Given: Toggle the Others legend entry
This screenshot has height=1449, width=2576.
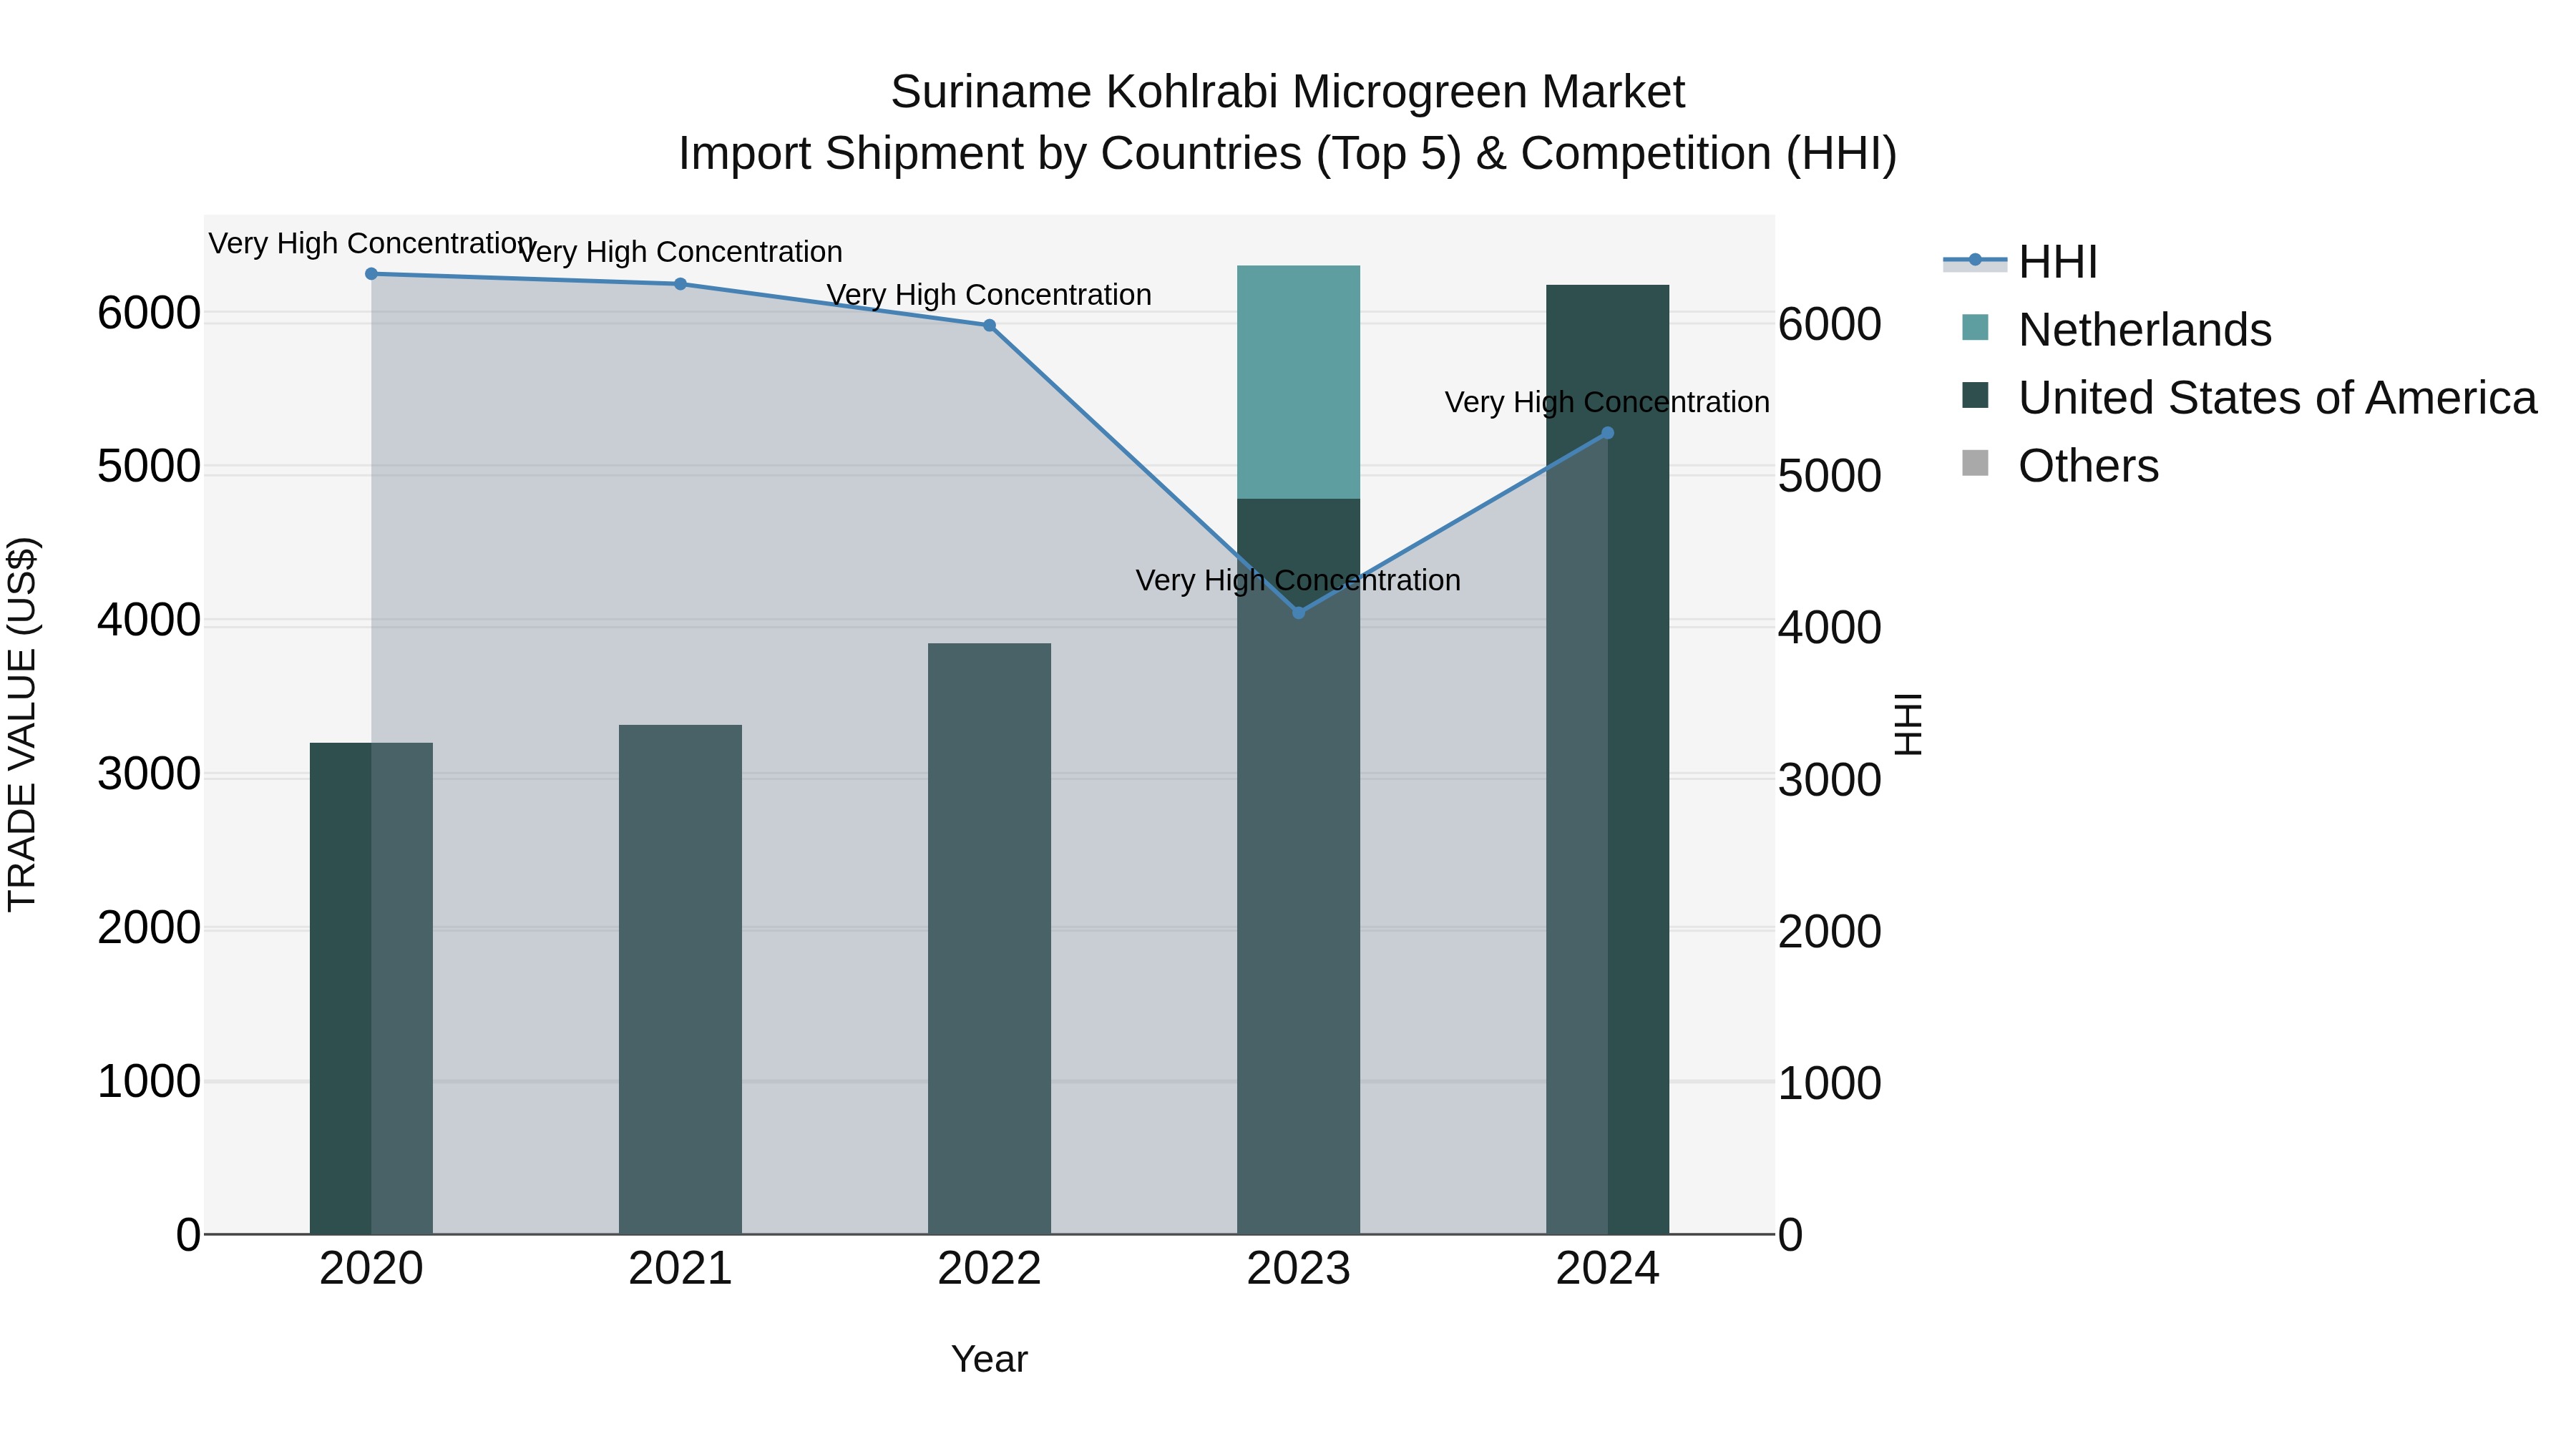Looking at the screenshot, I should 2060,466.
